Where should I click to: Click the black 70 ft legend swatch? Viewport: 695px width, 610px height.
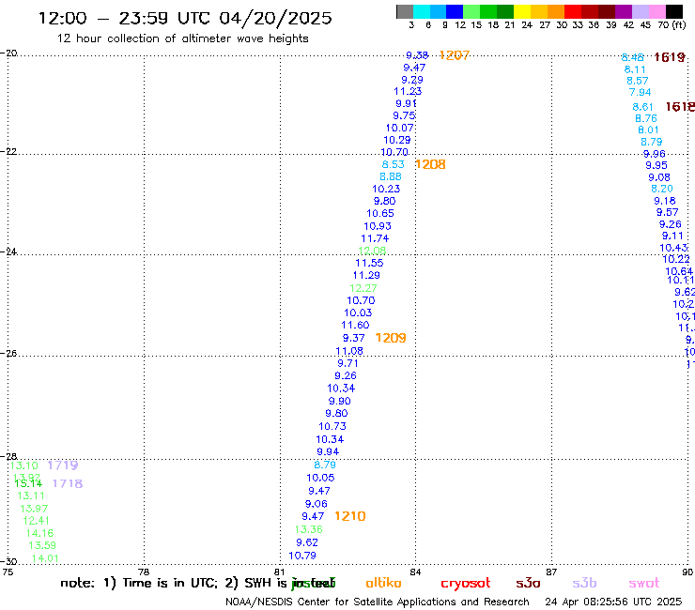point(674,11)
